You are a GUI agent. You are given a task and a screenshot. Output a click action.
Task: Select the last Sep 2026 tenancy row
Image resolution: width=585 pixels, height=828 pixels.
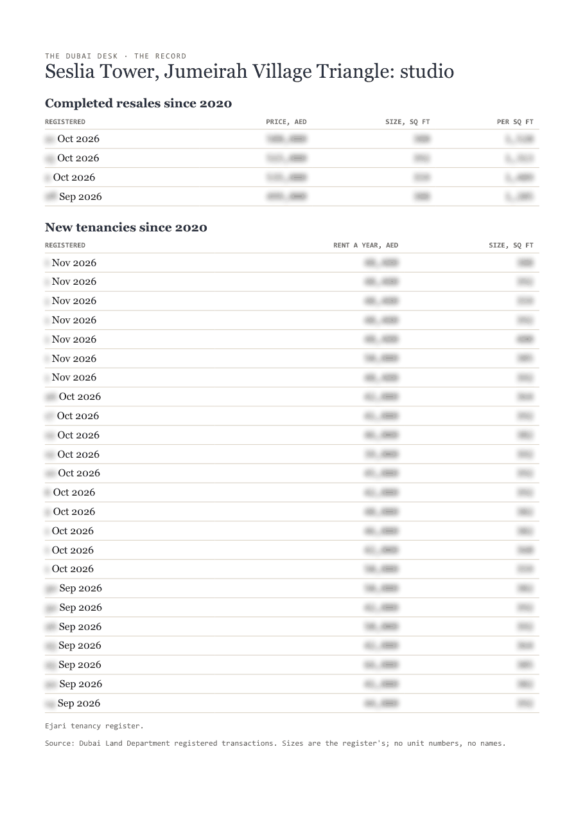click(292, 703)
